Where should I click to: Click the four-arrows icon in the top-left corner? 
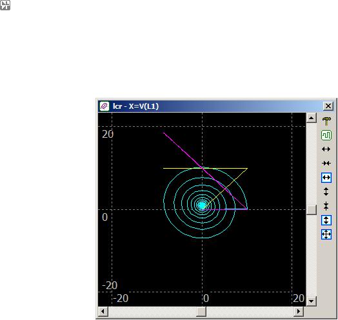[5, 5]
